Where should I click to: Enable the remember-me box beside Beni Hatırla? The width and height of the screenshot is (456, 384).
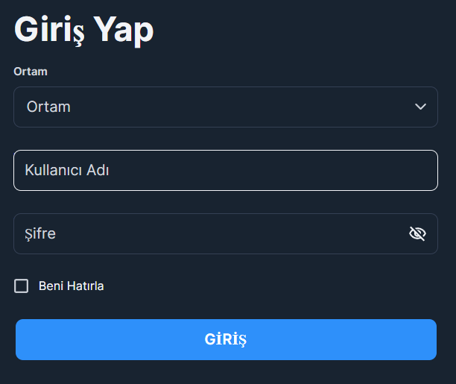click(21, 286)
